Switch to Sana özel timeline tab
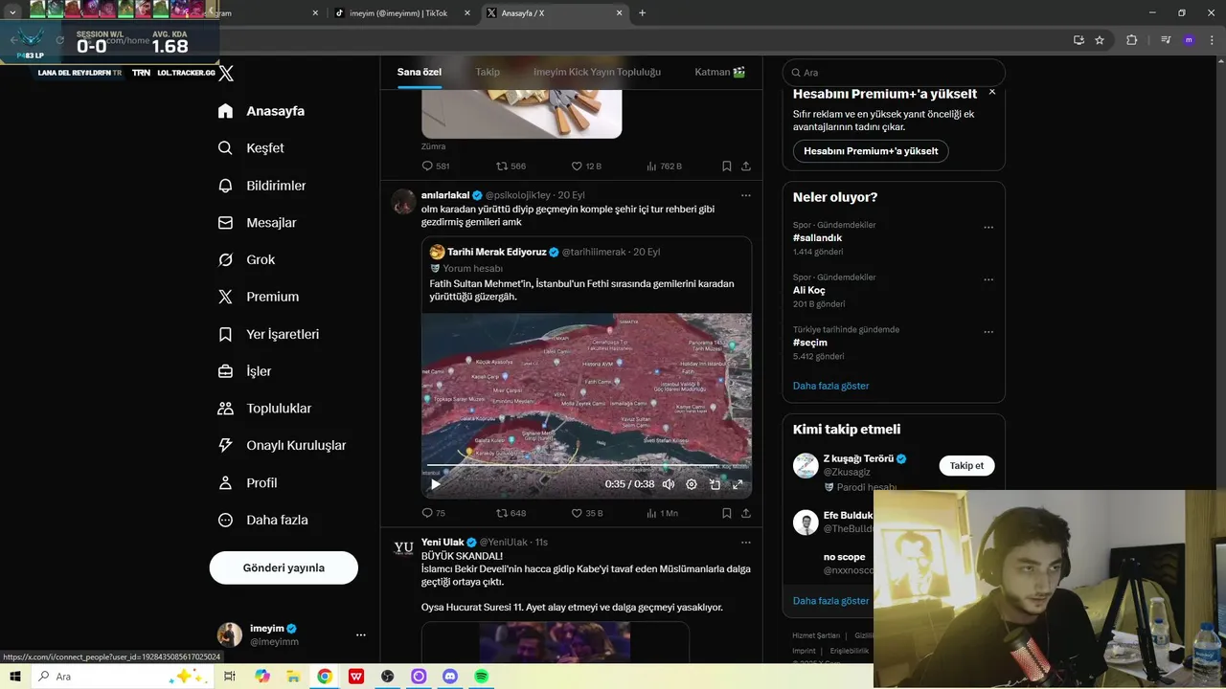The width and height of the screenshot is (1226, 689). [420, 72]
